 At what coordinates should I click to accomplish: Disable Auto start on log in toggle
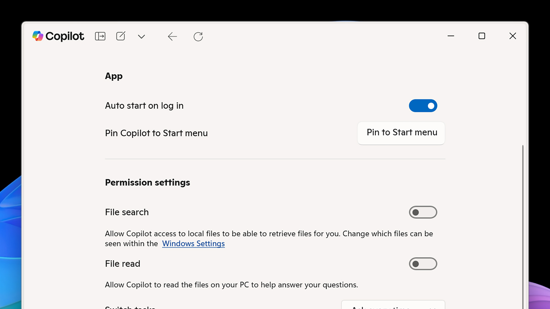pos(423,106)
